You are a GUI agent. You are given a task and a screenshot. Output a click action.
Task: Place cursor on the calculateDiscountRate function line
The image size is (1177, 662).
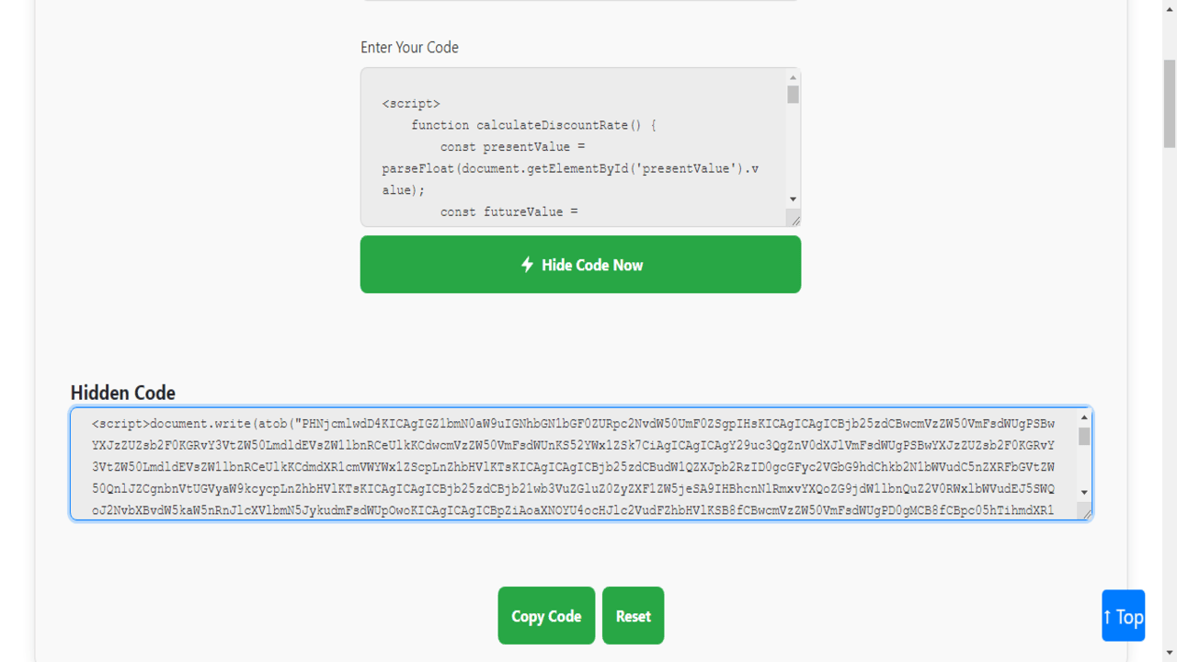click(x=532, y=125)
